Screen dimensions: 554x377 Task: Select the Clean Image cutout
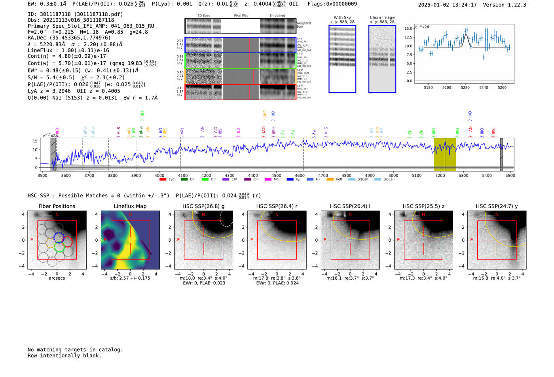382,59
